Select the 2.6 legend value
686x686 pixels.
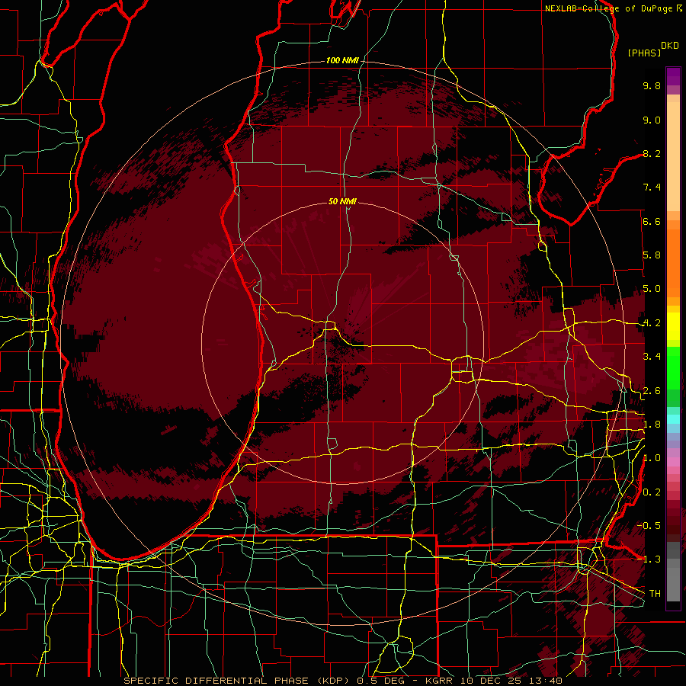(652, 391)
